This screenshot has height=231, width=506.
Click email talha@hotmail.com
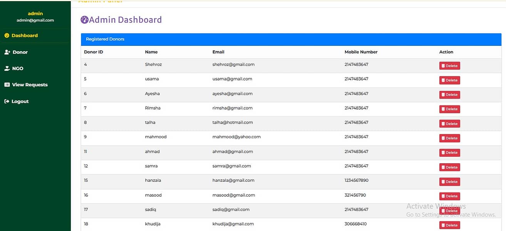(233, 122)
